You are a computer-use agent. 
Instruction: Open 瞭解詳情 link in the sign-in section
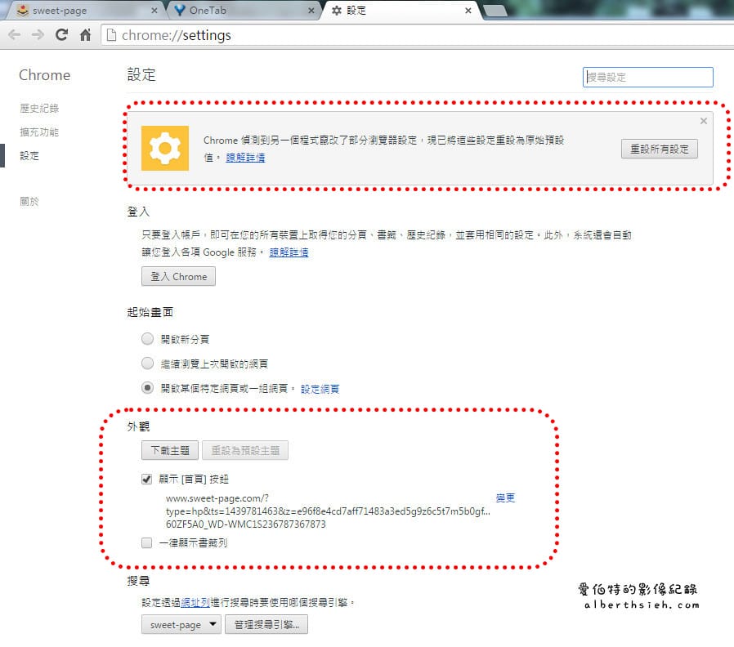289,252
